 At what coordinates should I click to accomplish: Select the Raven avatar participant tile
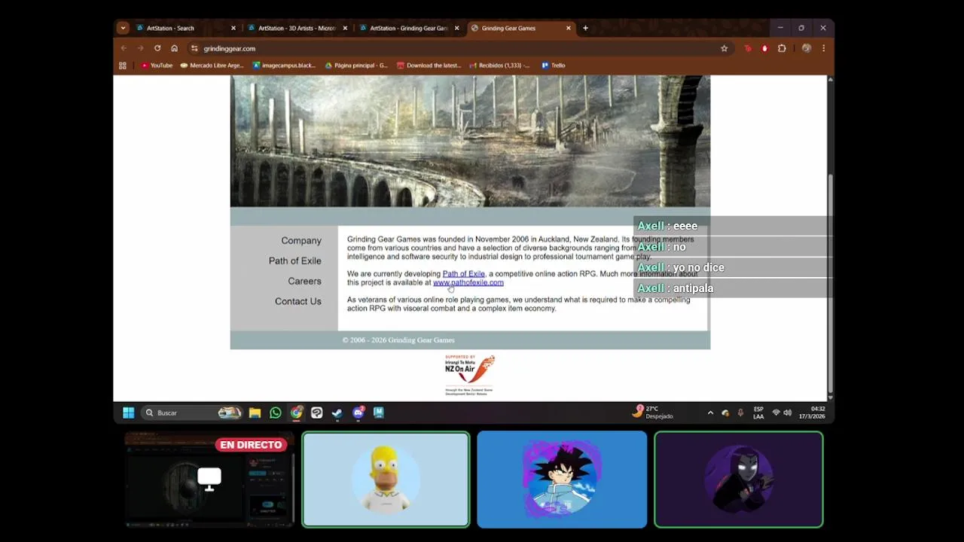(x=739, y=480)
